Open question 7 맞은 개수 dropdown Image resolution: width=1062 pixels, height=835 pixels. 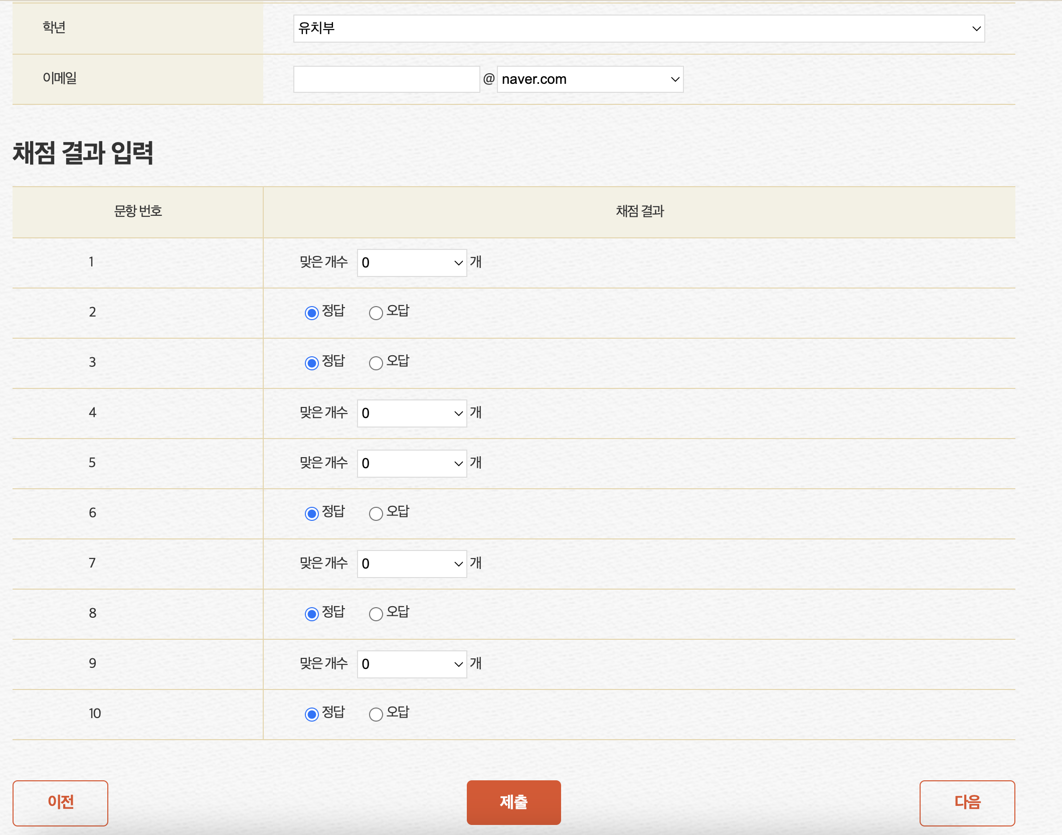pos(412,564)
